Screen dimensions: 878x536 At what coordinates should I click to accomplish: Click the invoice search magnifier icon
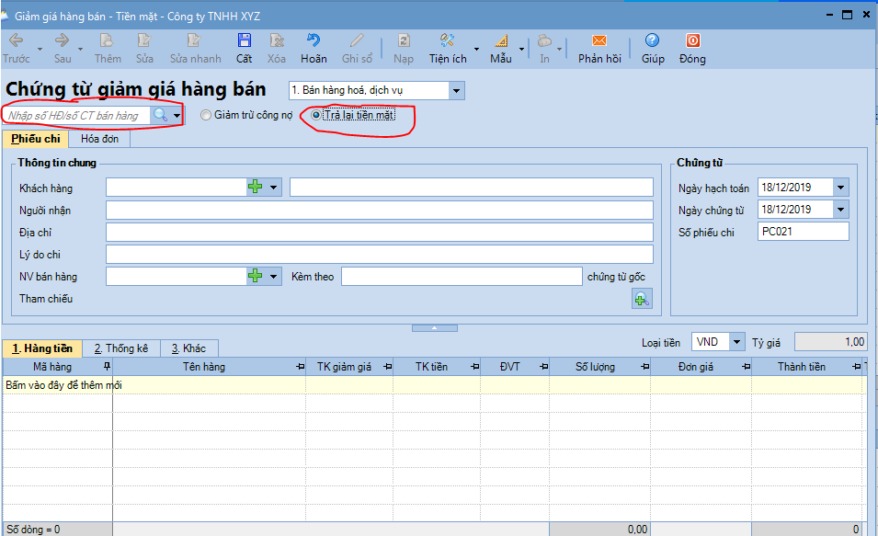160,115
